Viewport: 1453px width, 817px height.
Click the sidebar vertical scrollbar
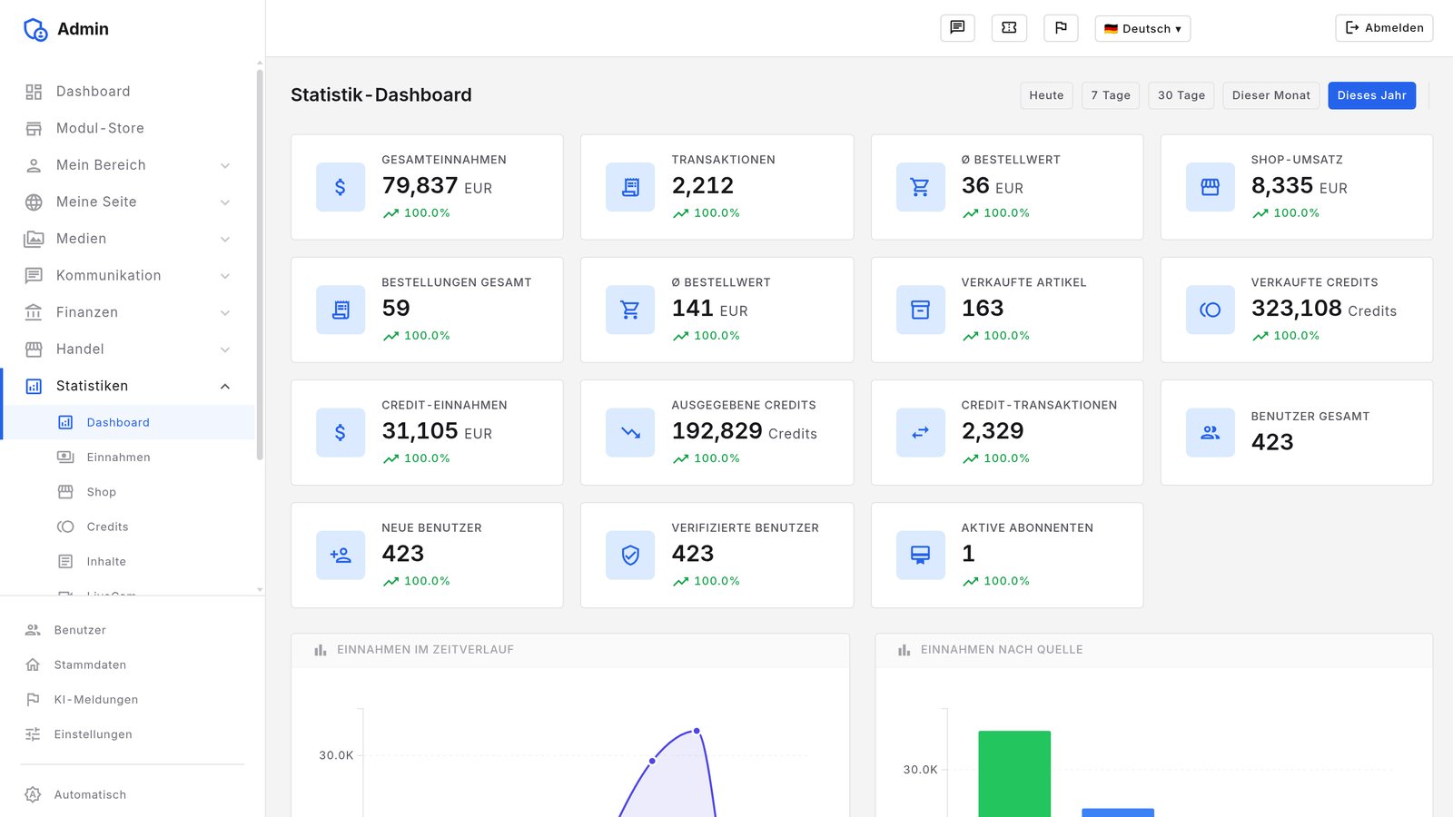coord(260,263)
